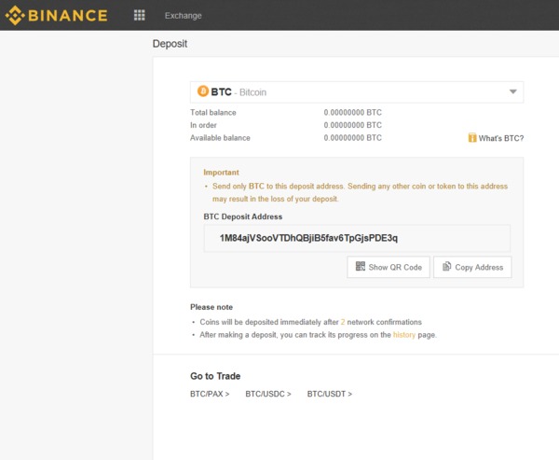Click the Total balance value 0.00000000 BTC
Screen dimensions: 559x460
(x=352, y=113)
